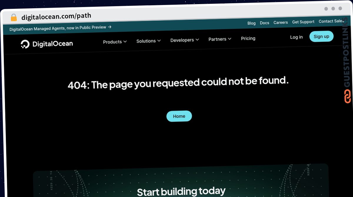Expand the Partners dropdown menu

220,39
